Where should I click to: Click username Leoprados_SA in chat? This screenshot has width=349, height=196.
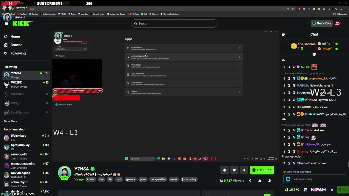coord(318,78)
